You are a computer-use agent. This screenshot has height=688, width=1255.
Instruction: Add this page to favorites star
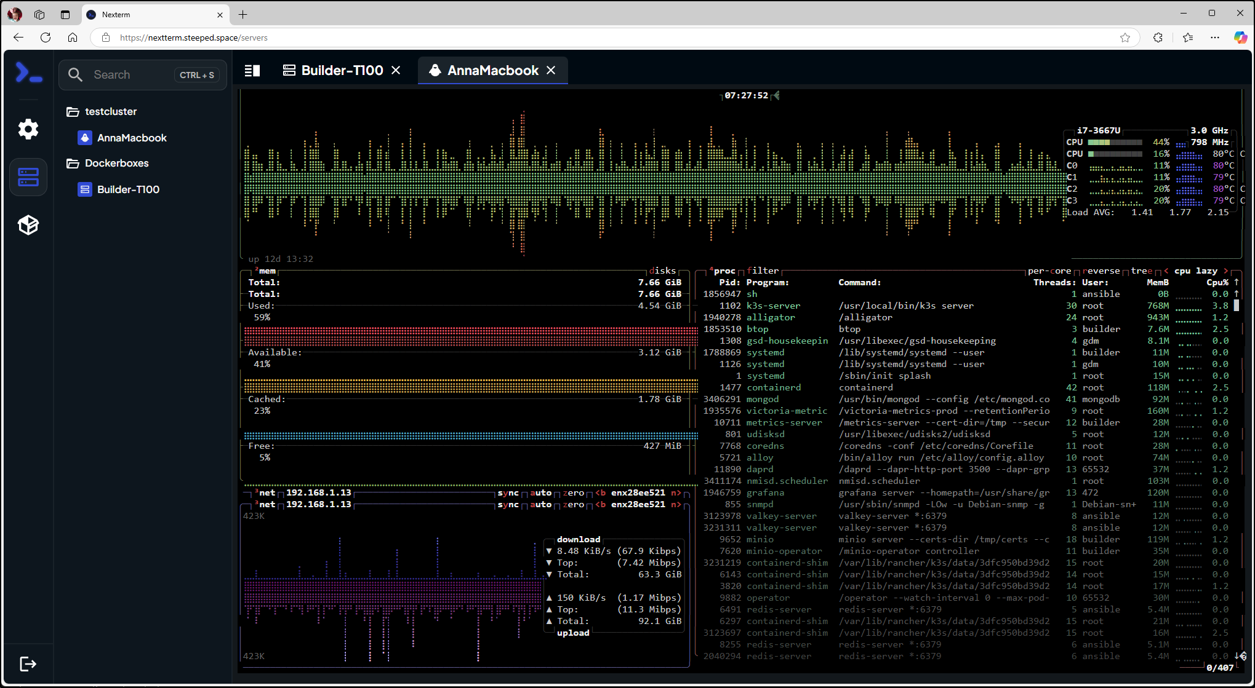pos(1125,38)
